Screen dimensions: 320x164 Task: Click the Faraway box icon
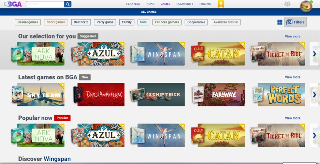[198, 94]
